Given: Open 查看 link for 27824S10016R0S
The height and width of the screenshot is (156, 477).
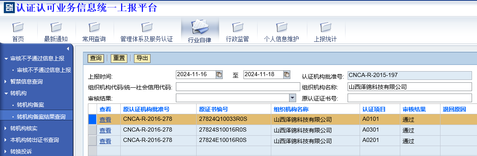Looking at the screenshot, I should (x=105, y=130).
